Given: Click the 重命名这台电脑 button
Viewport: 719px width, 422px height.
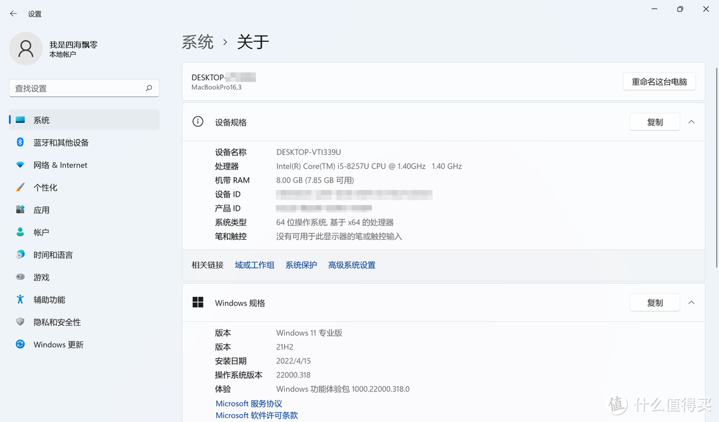Looking at the screenshot, I should tap(659, 80).
